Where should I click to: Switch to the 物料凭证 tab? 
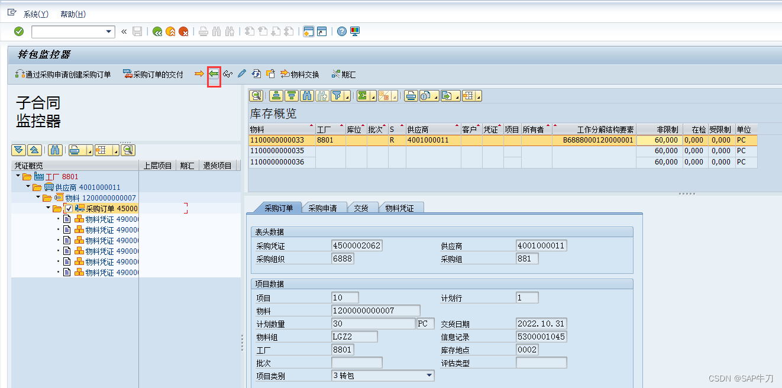(x=399, y=208)
